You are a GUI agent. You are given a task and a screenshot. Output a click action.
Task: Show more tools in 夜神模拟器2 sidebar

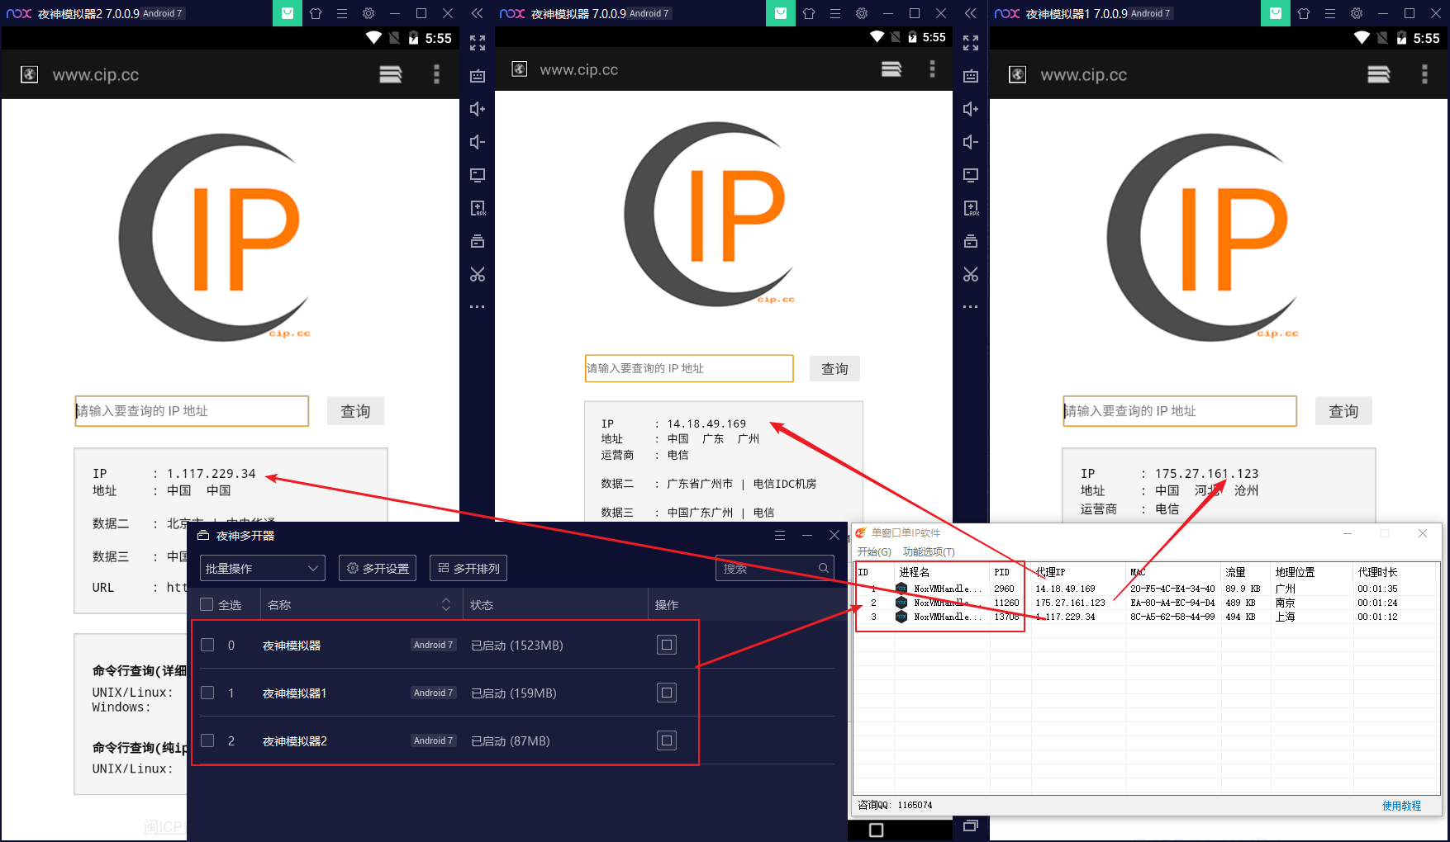coord(478,307)
